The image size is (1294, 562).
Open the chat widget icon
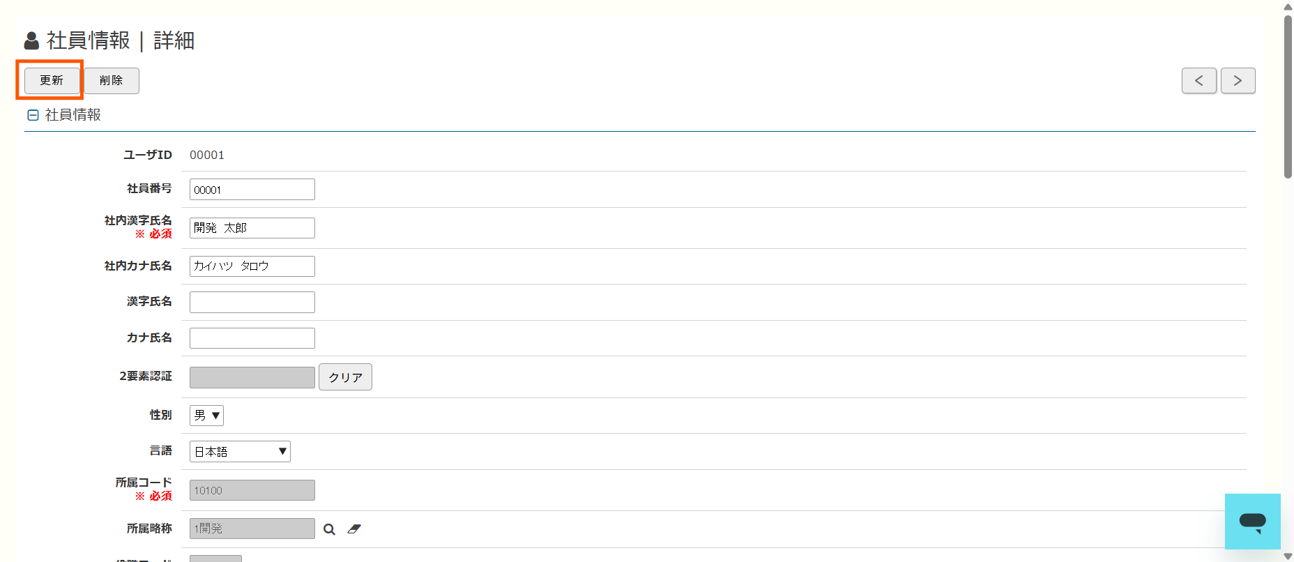coord(1253,522)
